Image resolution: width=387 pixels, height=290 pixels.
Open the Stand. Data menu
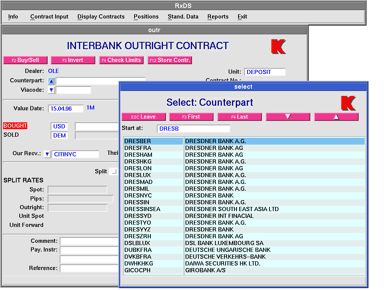pos(183,17)
